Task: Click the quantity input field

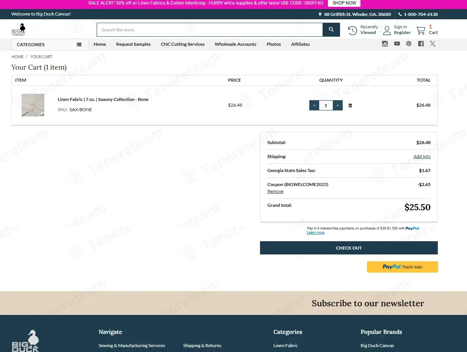Action: [x=326, y=105]
